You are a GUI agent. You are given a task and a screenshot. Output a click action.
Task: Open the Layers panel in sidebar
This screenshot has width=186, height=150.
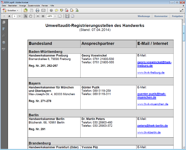4,43
